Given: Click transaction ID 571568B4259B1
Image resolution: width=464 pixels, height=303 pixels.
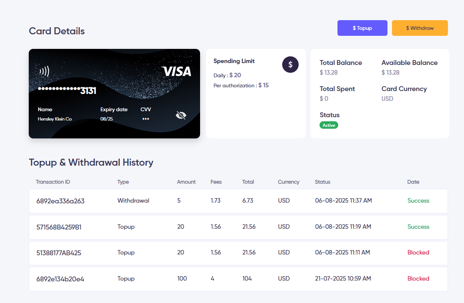Looking at the screenshot, I should click(x=59, y=227).
